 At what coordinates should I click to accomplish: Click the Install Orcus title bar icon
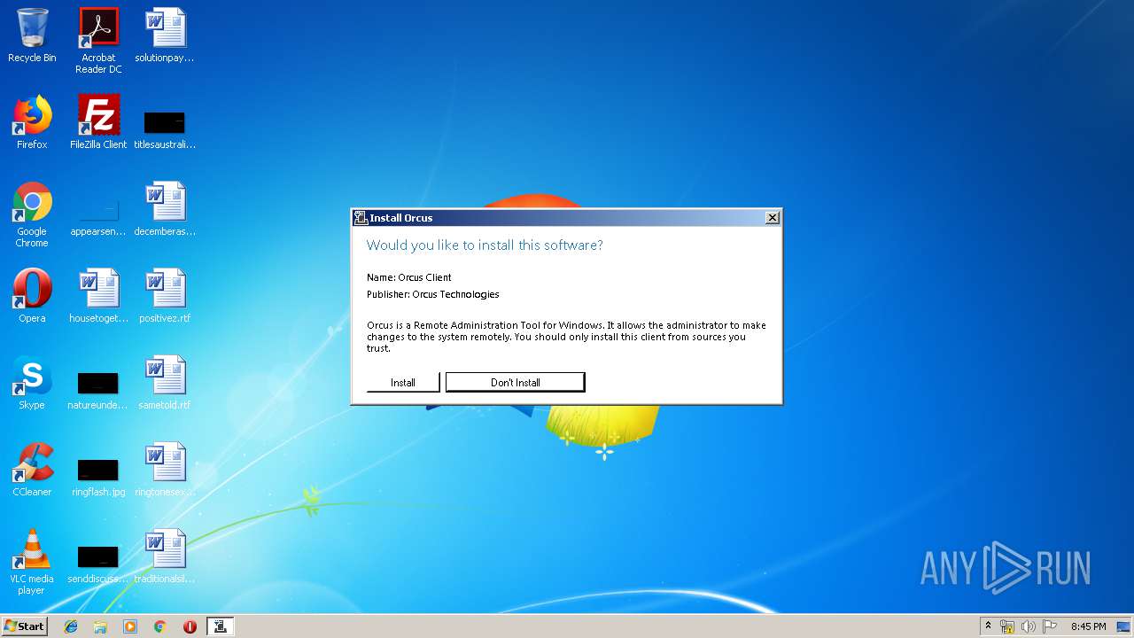point(360,217)
